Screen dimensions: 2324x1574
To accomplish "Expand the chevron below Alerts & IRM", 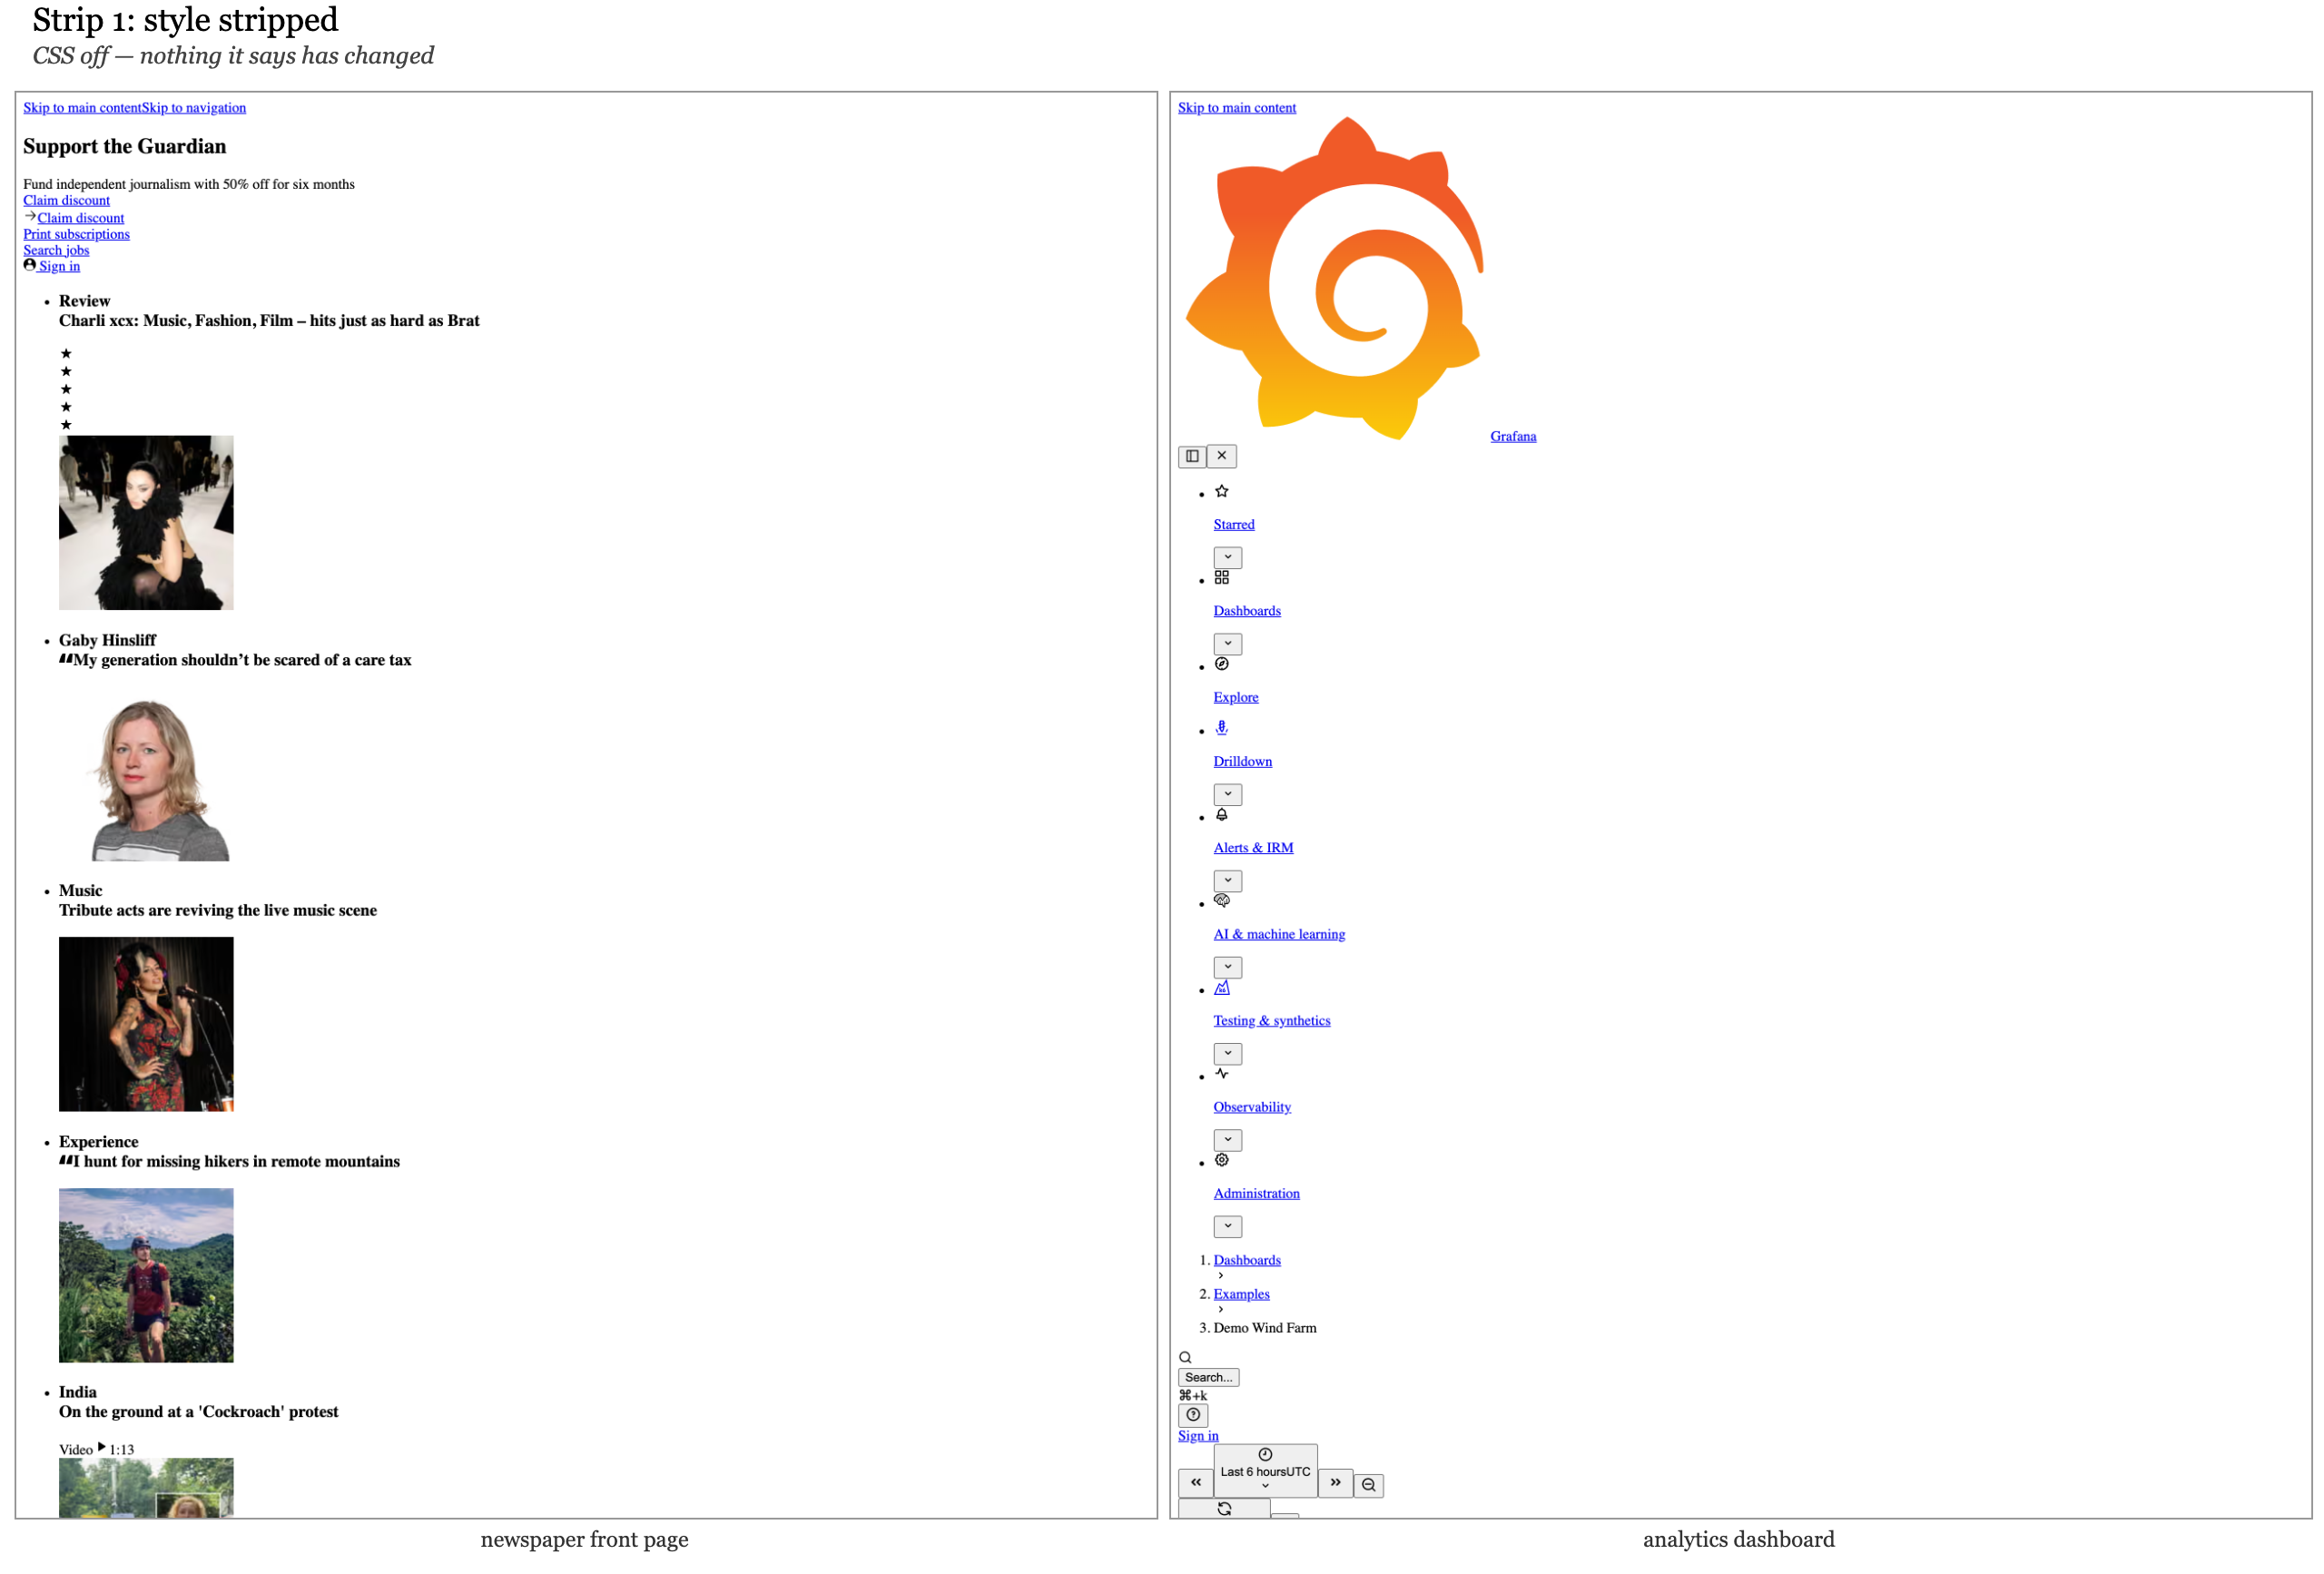I will [1228, 881].
